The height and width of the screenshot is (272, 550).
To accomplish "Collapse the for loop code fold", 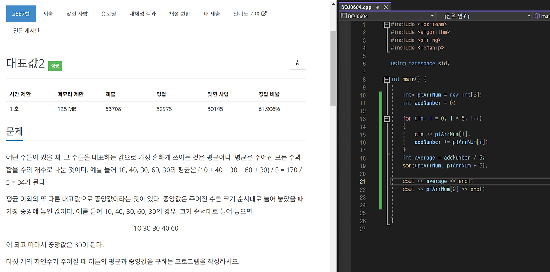I will click(386, 118).
